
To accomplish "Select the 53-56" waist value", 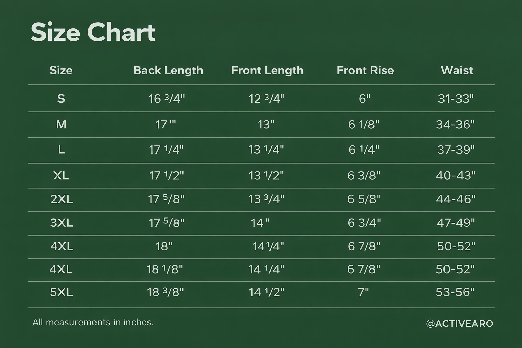I will pos(455,292).
